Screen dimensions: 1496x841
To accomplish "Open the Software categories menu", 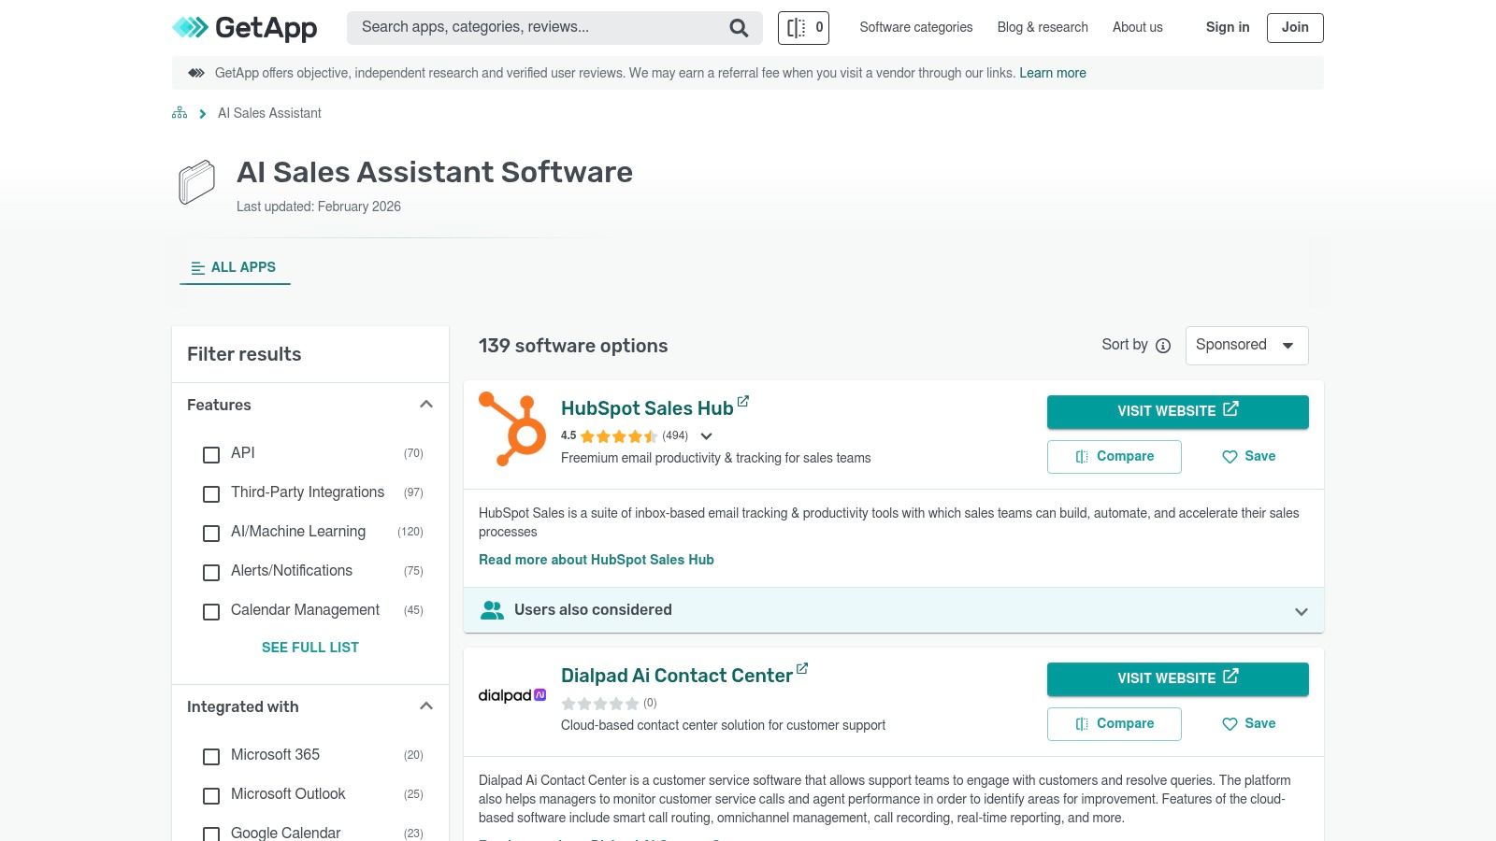I will pyautogui.click(x=915, y=28).
